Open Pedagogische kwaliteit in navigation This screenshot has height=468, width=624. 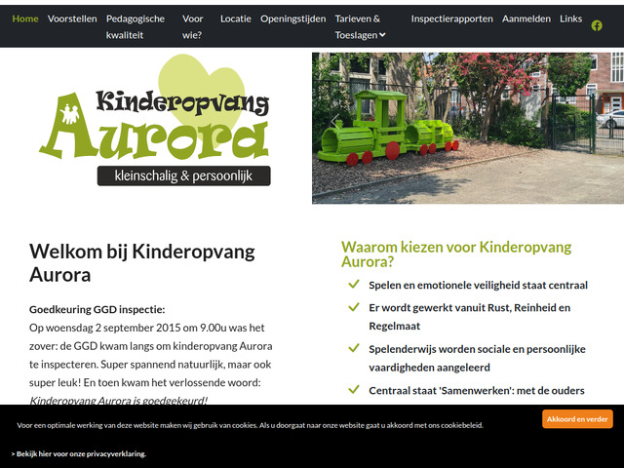coord(136,26)
